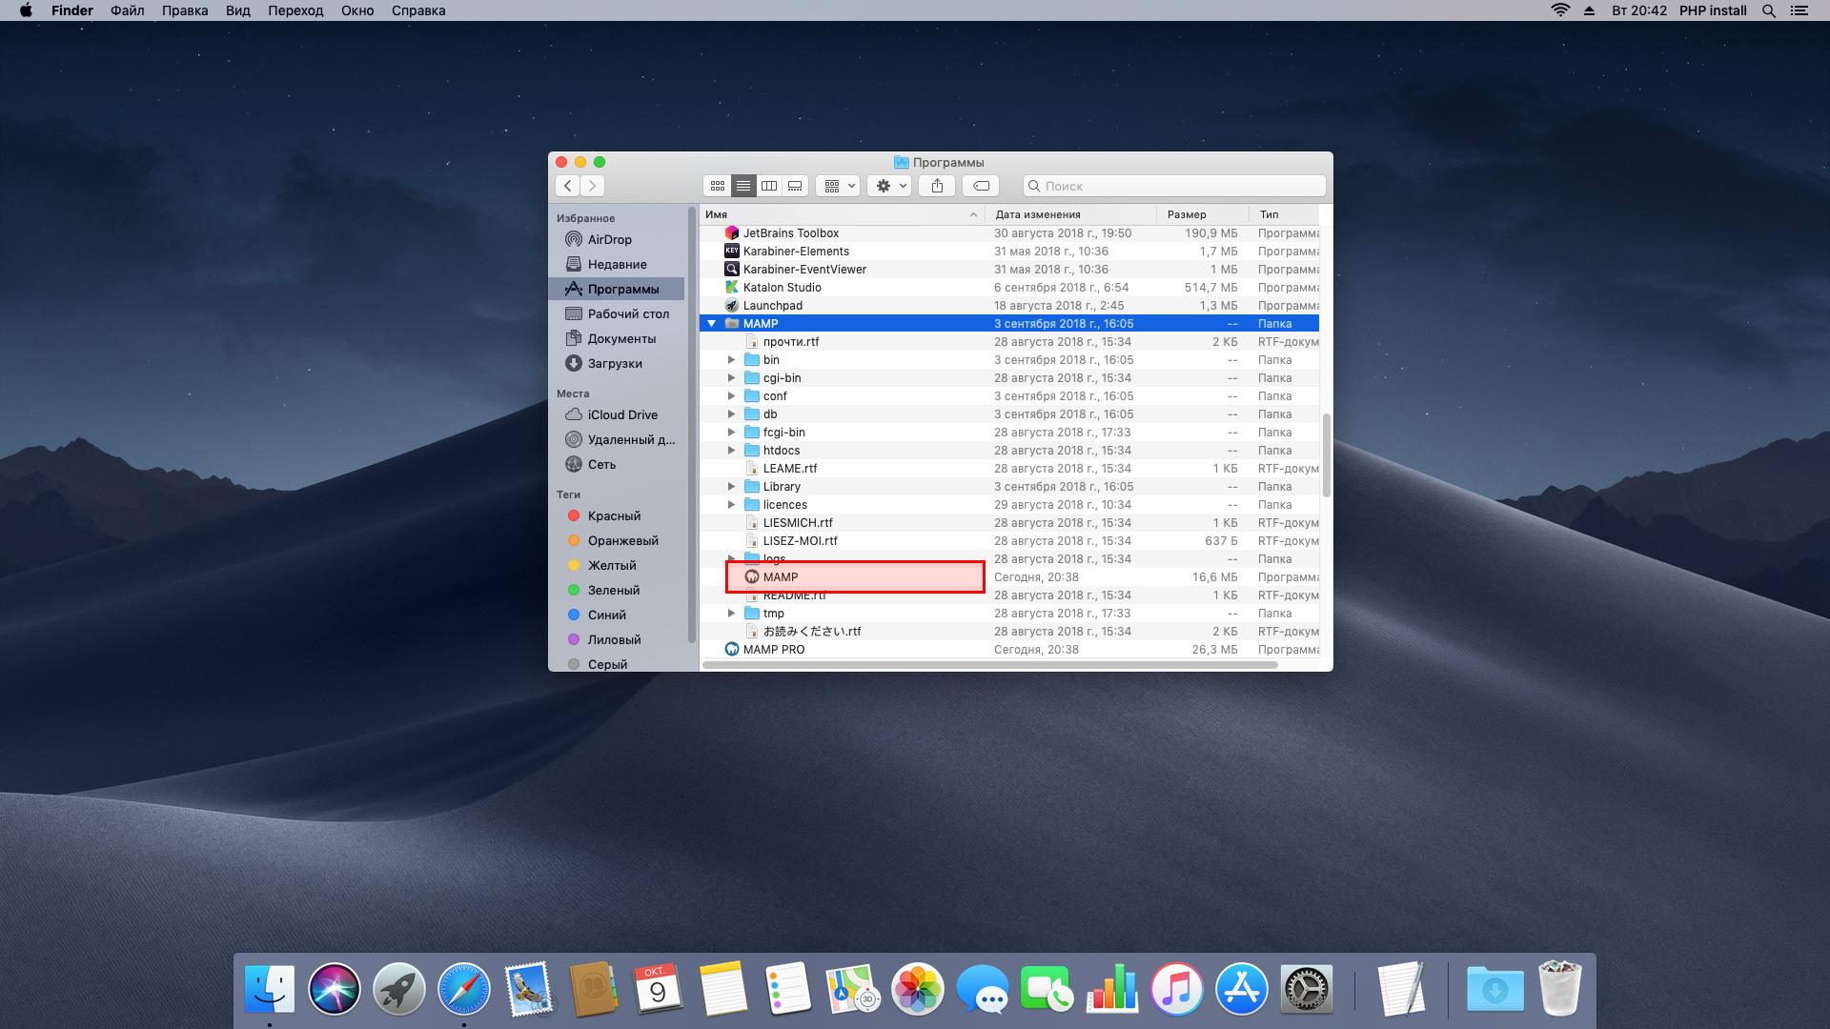Open the gear action menu
1830x1029 pixels.
tap(890, 186)
